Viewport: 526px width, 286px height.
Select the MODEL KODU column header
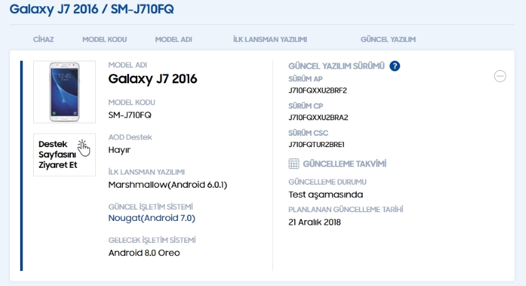point(105,39)
